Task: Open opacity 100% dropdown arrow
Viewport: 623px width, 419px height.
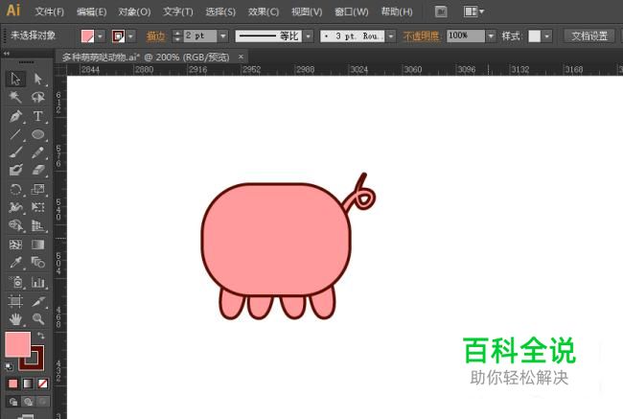Action: click(491, 36)
